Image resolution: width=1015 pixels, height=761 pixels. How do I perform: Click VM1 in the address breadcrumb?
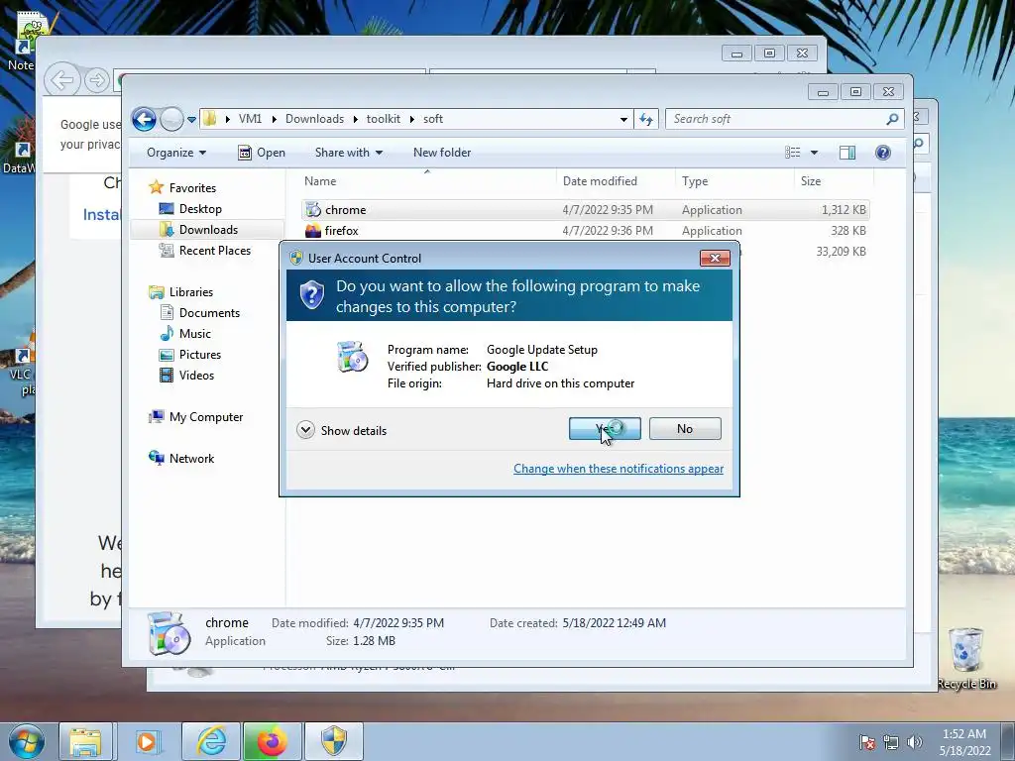tap(250, 119)
